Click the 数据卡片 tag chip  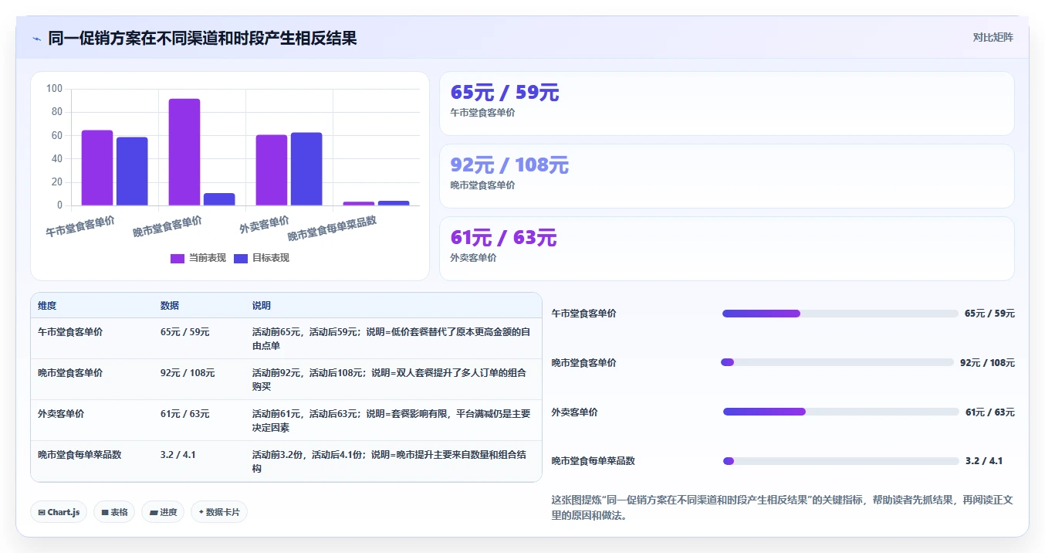[219, 512]
